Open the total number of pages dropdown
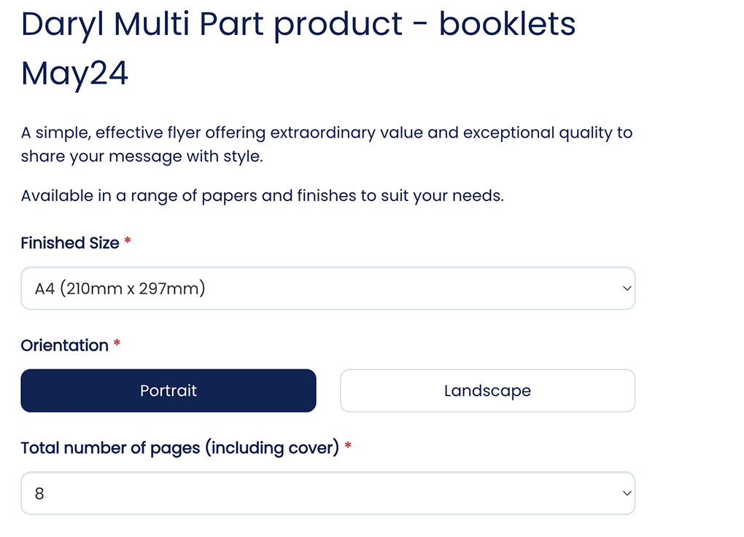The width and height of the screenshot is (744, 537). click(328, 493)
